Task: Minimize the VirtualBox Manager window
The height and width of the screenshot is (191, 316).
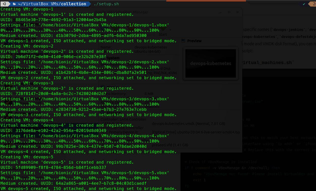Action: (221, 12)
